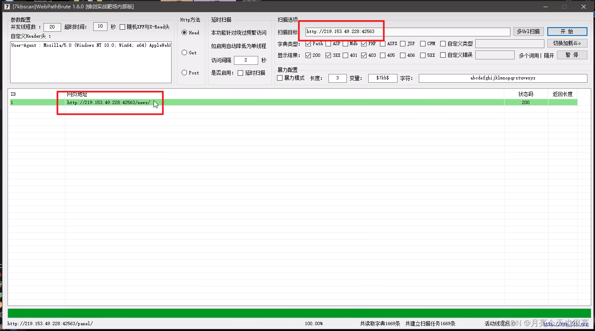Enable random XFF and X-Real header checkbox
Image resolution: width=595 pixels, height=331 pixels.
(123, 27)
